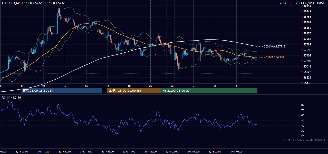This screenshot has height=154, width=328.
Task: Click price axis label 1.56436
Action: coord(306,83)
